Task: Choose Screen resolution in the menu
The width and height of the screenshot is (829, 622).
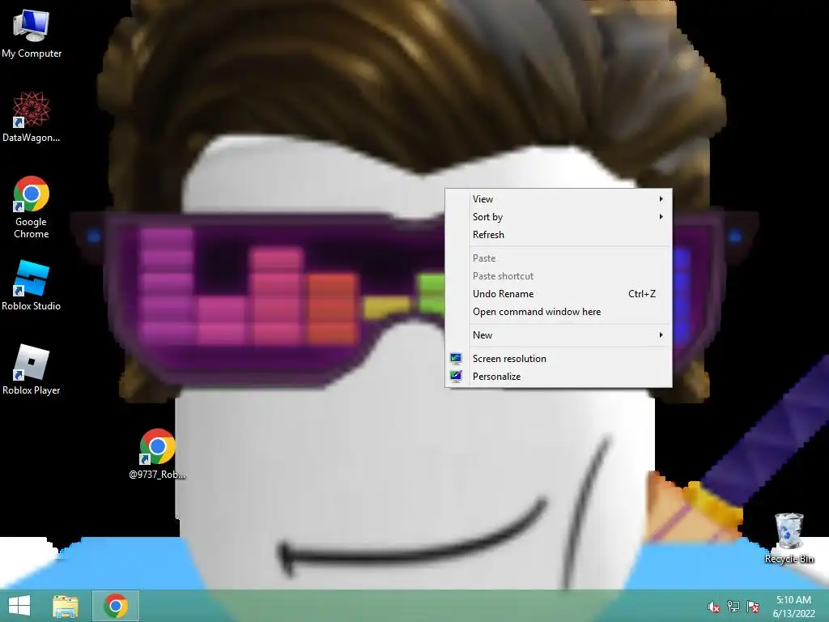Action: 559,359
